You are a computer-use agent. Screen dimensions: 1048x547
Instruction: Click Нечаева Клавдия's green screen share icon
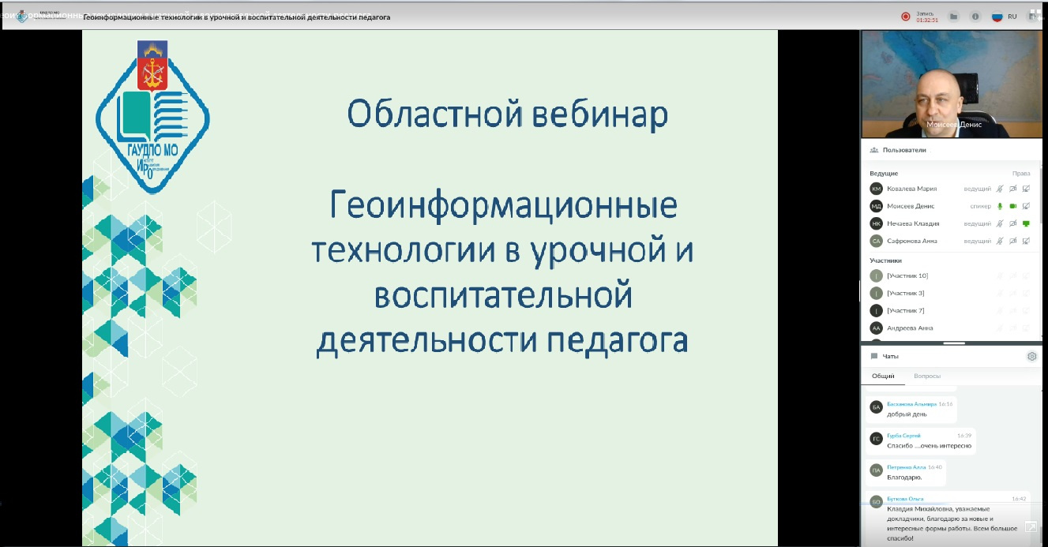1026,223
